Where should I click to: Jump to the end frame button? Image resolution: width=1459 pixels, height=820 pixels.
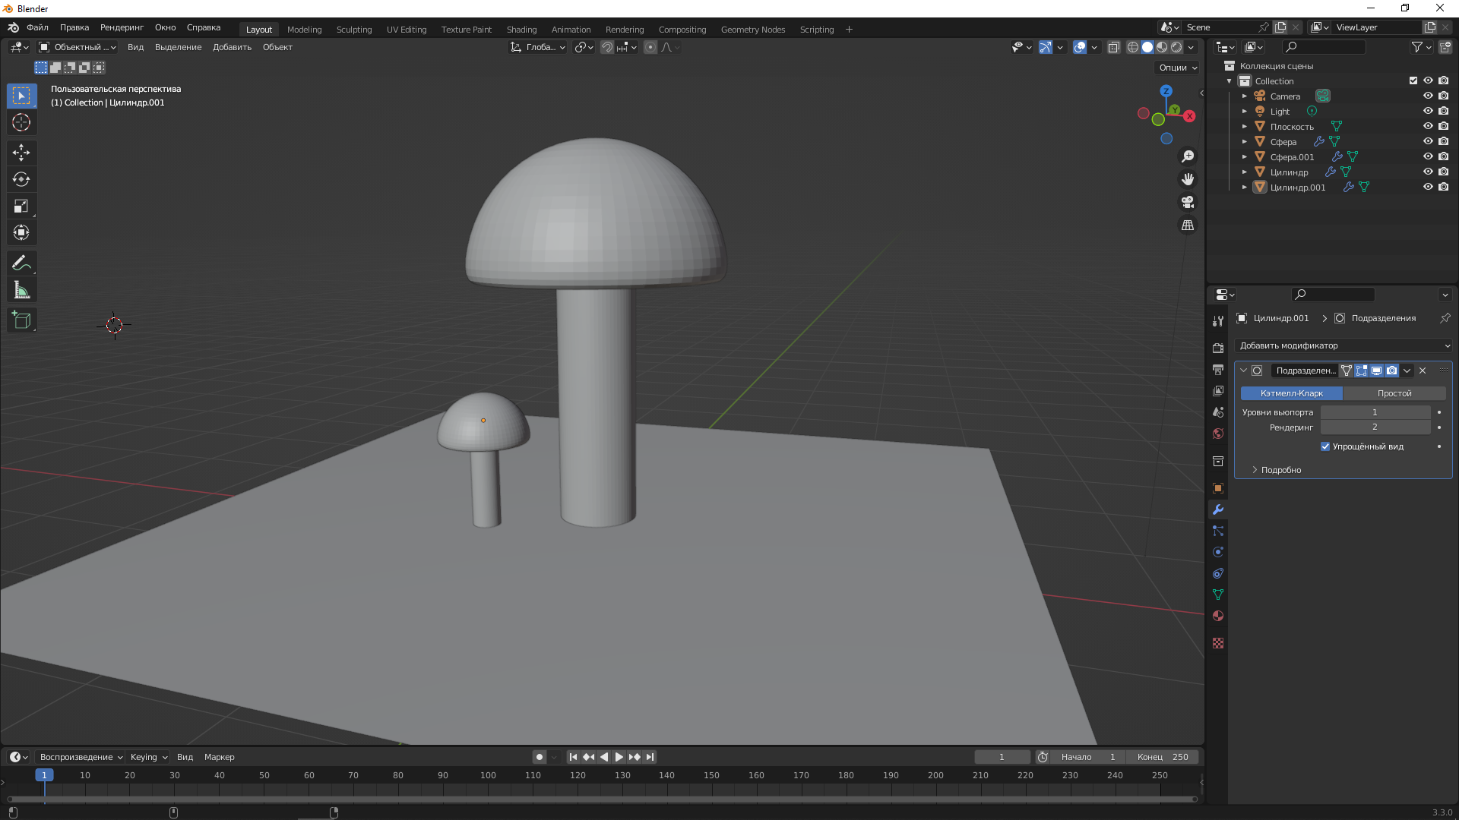pos(650,757)
